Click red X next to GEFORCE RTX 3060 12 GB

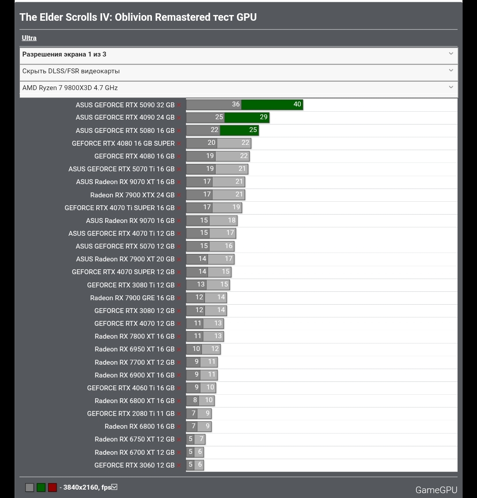(x=179, y=465)
